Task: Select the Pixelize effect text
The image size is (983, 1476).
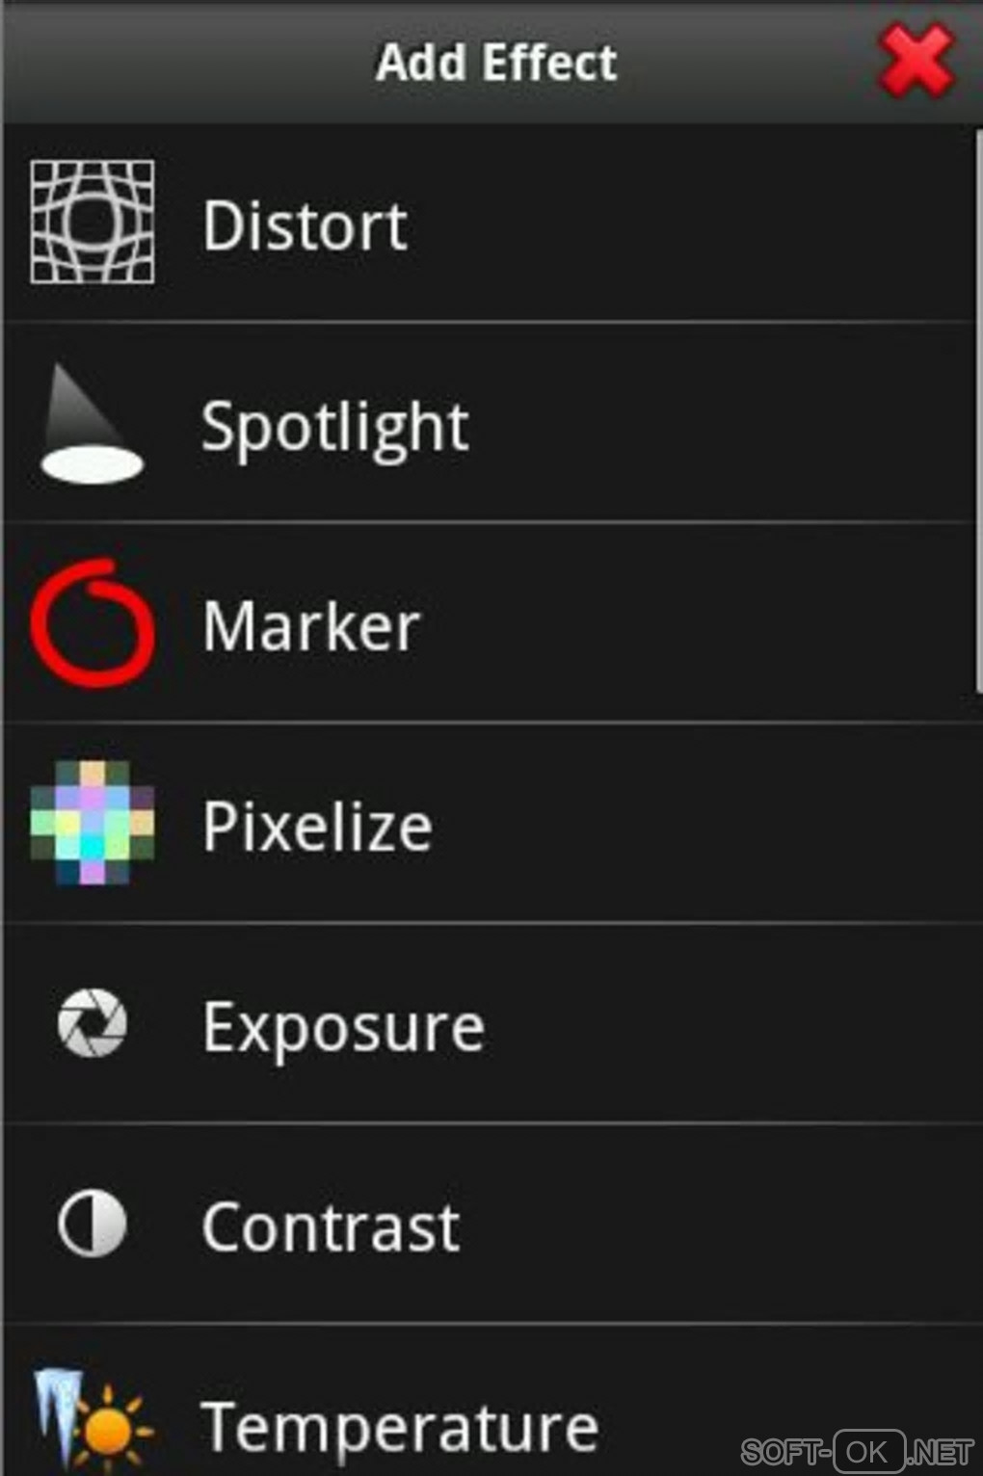Action: [x=317, y=827]
